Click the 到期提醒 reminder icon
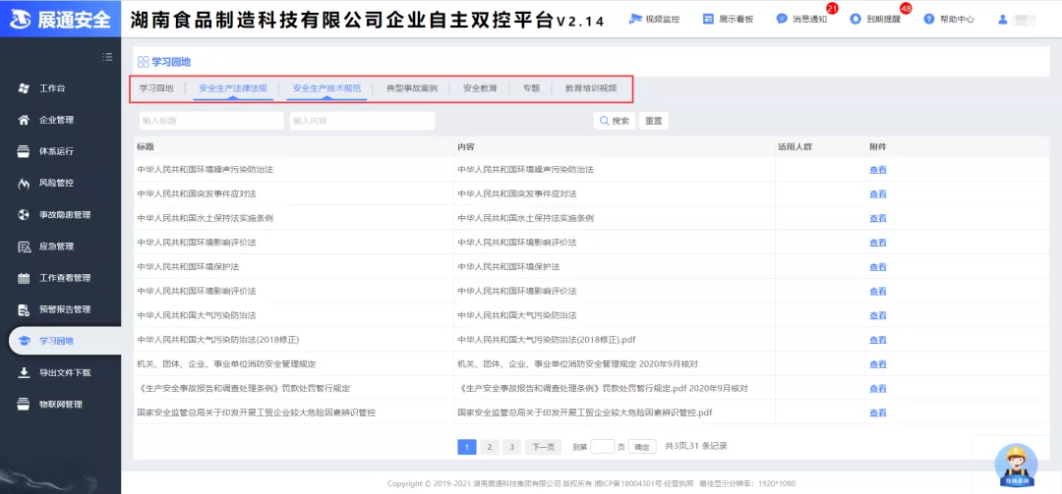This screenshot has width=1062, height=494. click(855, 19)
